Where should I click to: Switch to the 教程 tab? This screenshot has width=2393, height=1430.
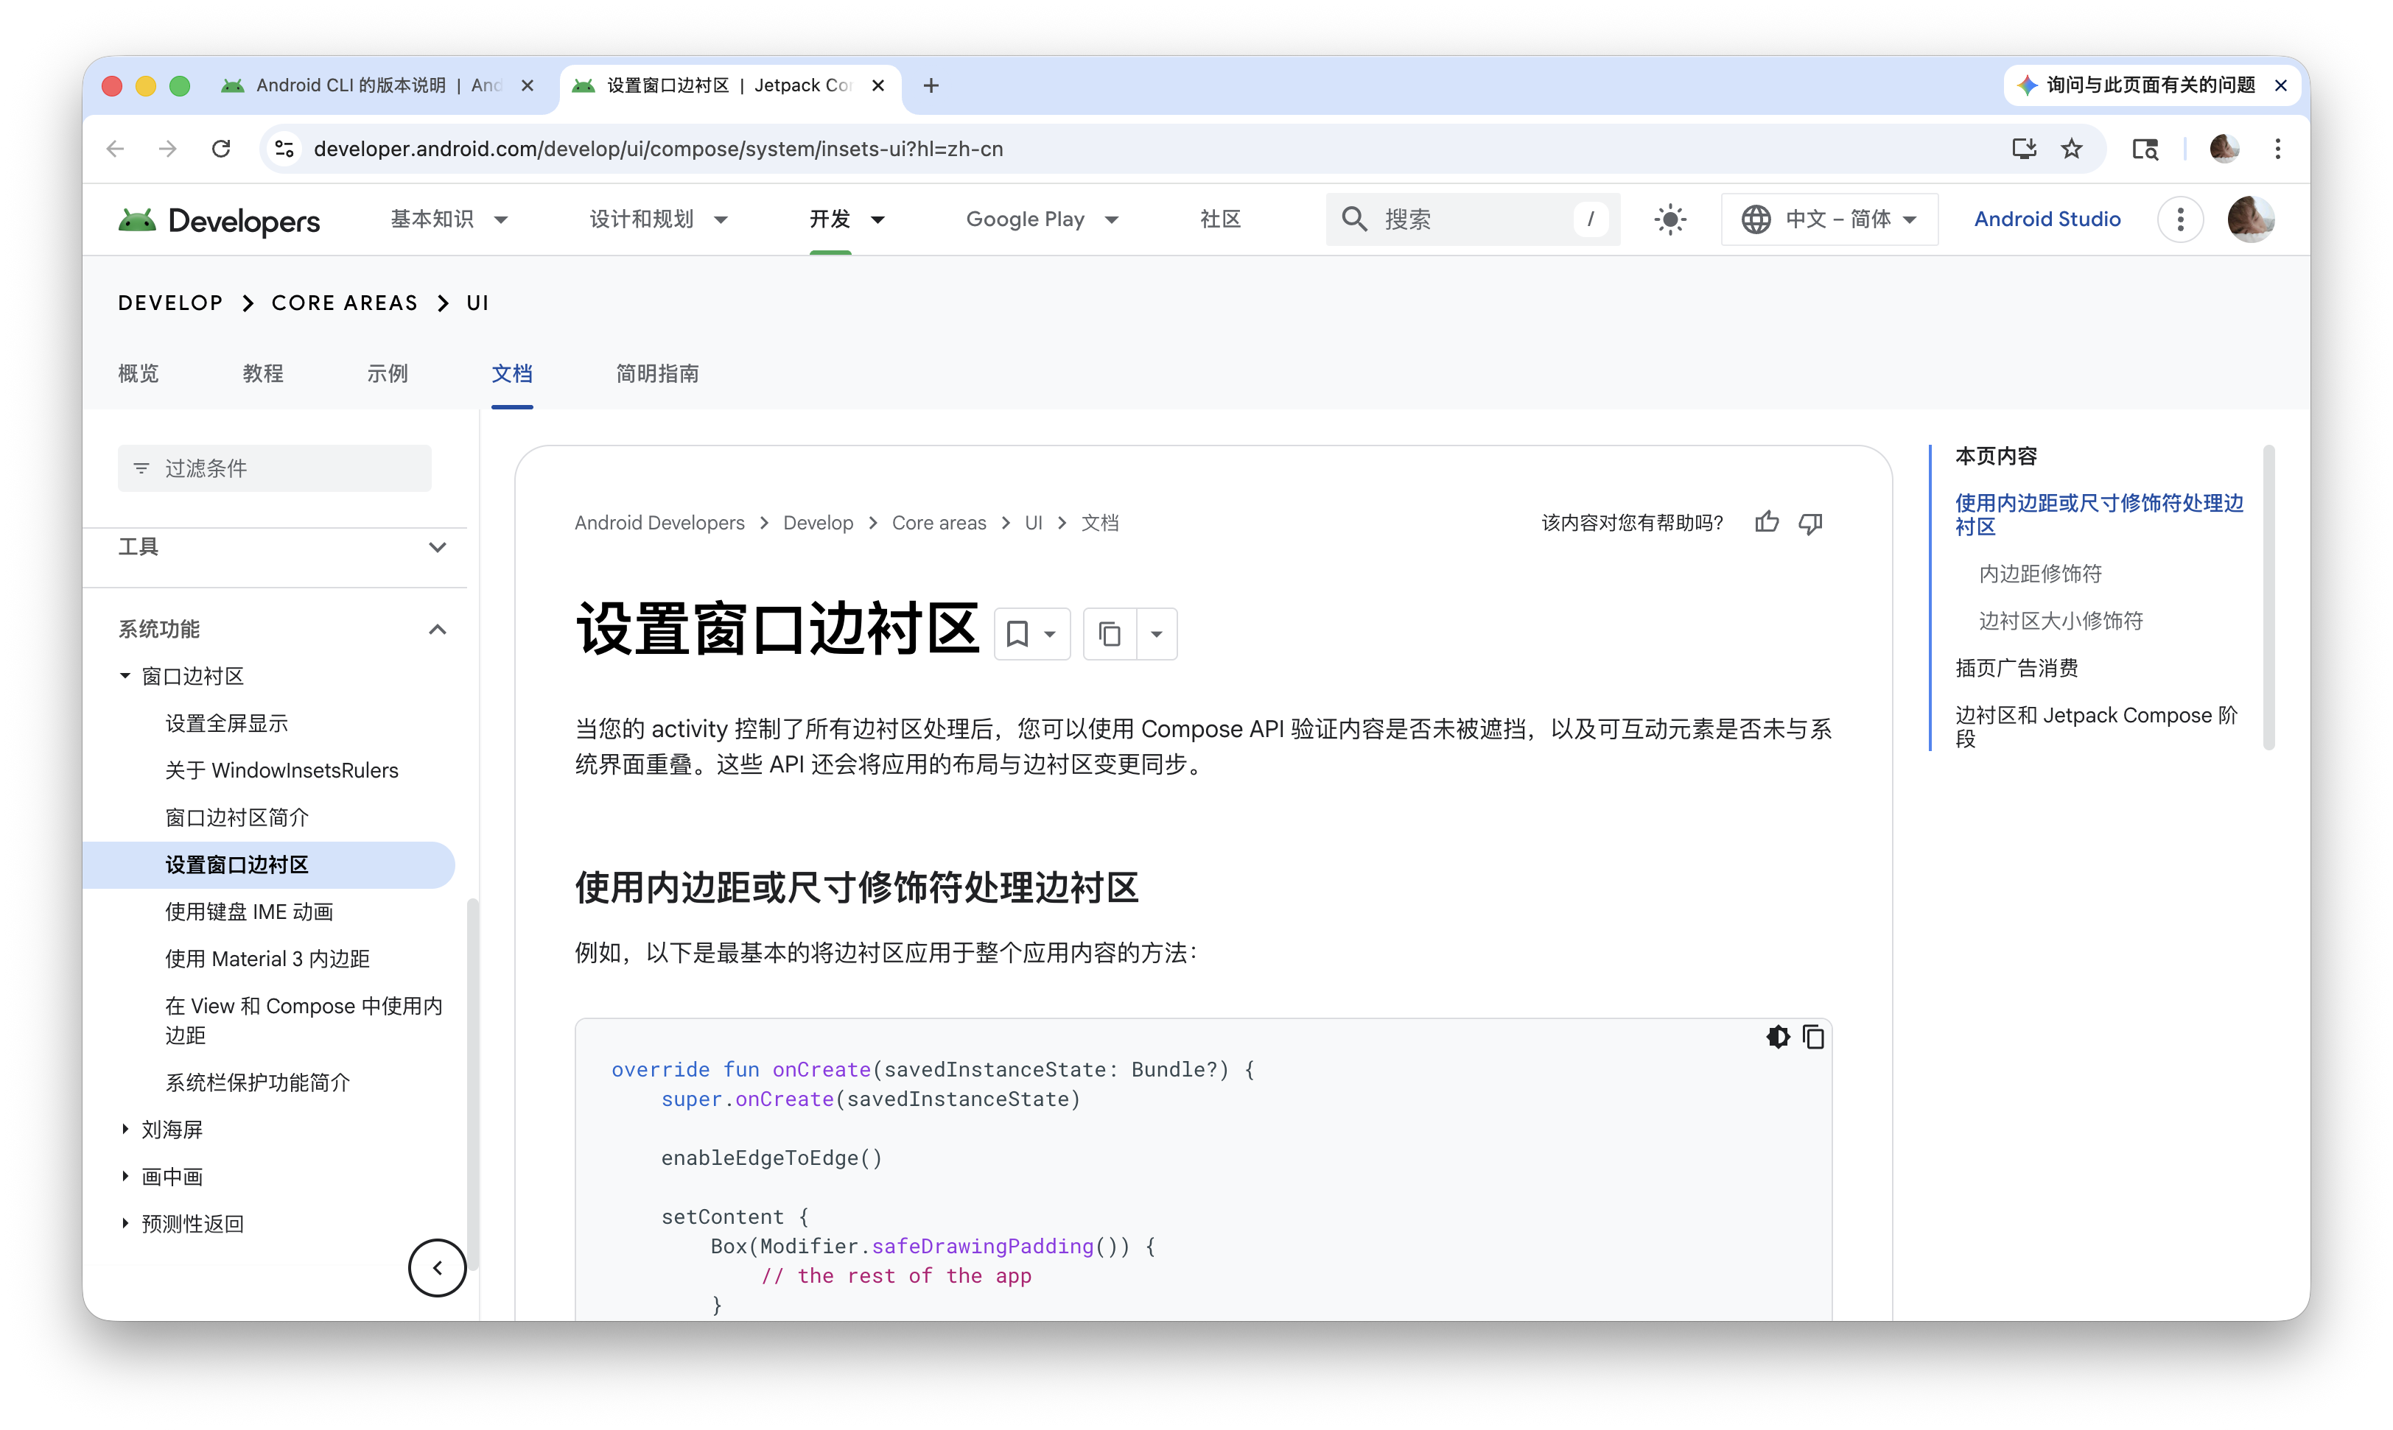tap(263, 374)
